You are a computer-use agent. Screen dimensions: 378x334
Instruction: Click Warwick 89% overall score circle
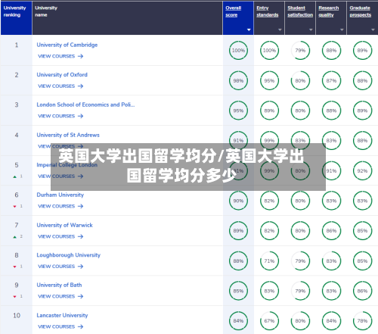238,231
